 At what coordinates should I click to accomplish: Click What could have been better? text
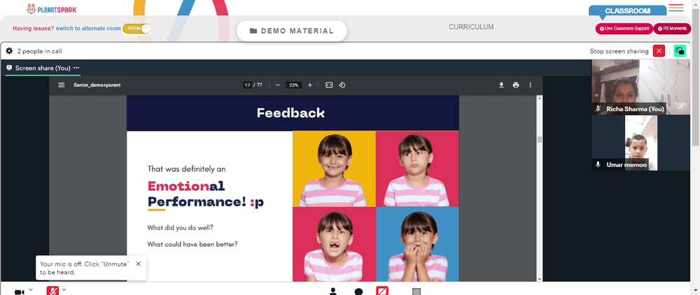tap(192, 245)
